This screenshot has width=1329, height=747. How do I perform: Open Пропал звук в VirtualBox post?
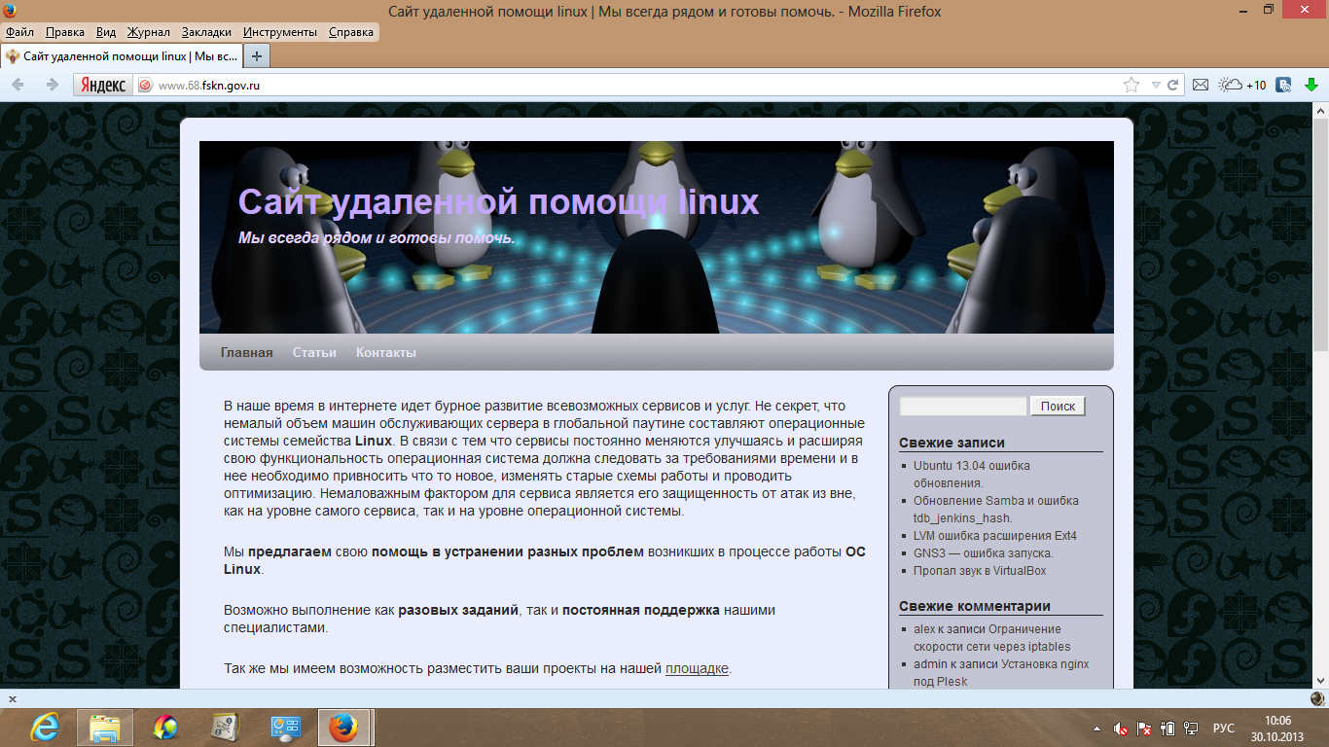tap(979, 570)
